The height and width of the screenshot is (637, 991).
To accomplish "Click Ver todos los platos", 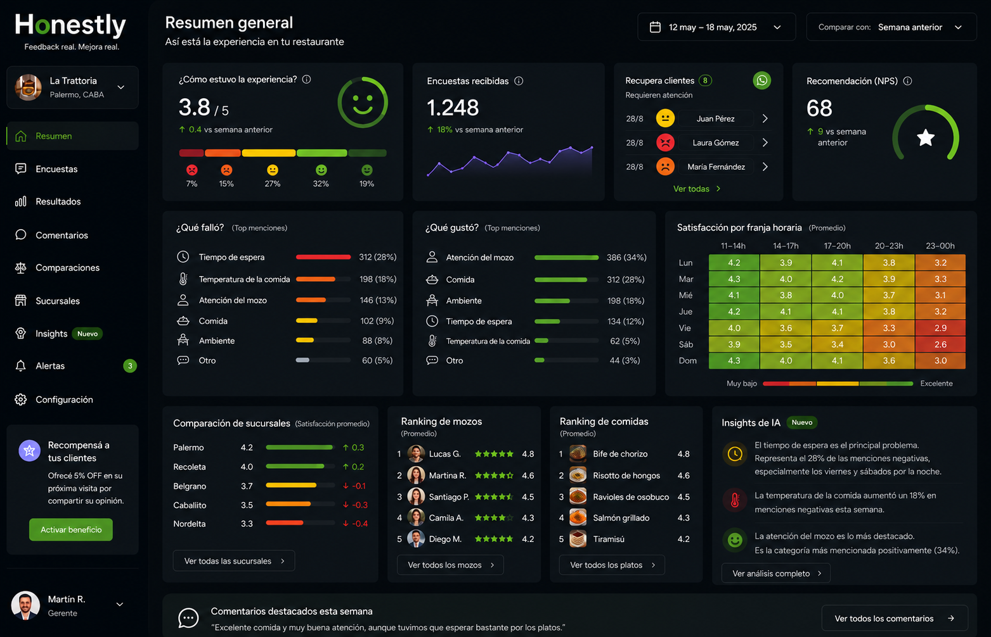I will (612, 565).
